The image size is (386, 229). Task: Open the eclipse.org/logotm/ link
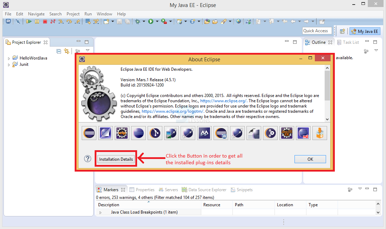[172, 111]
